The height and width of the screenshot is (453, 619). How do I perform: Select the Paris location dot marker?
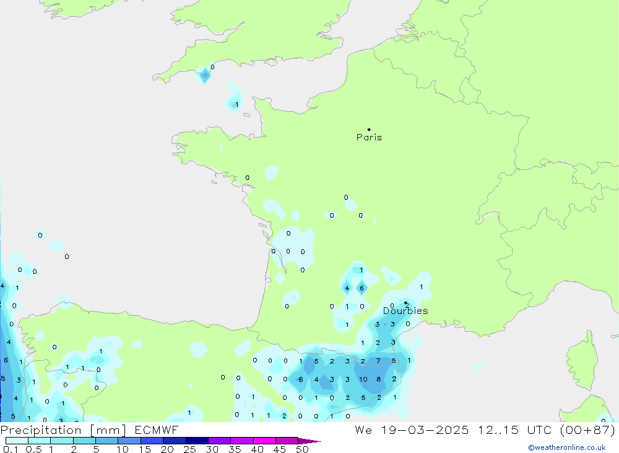click(x=369, y=129)
